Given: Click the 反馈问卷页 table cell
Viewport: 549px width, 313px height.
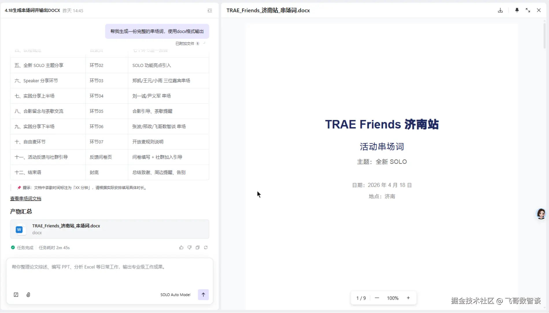Looking at the screenshot, I should (x=107, y=157).
